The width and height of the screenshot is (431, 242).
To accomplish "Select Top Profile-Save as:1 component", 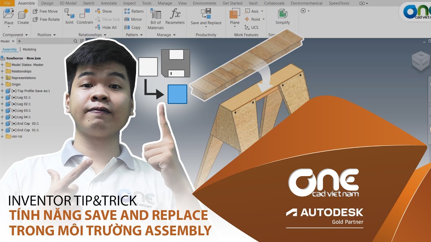I will (x=31, y=91).
